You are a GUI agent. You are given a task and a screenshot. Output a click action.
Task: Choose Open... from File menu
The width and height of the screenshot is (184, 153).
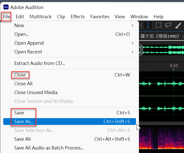[69, 34]
